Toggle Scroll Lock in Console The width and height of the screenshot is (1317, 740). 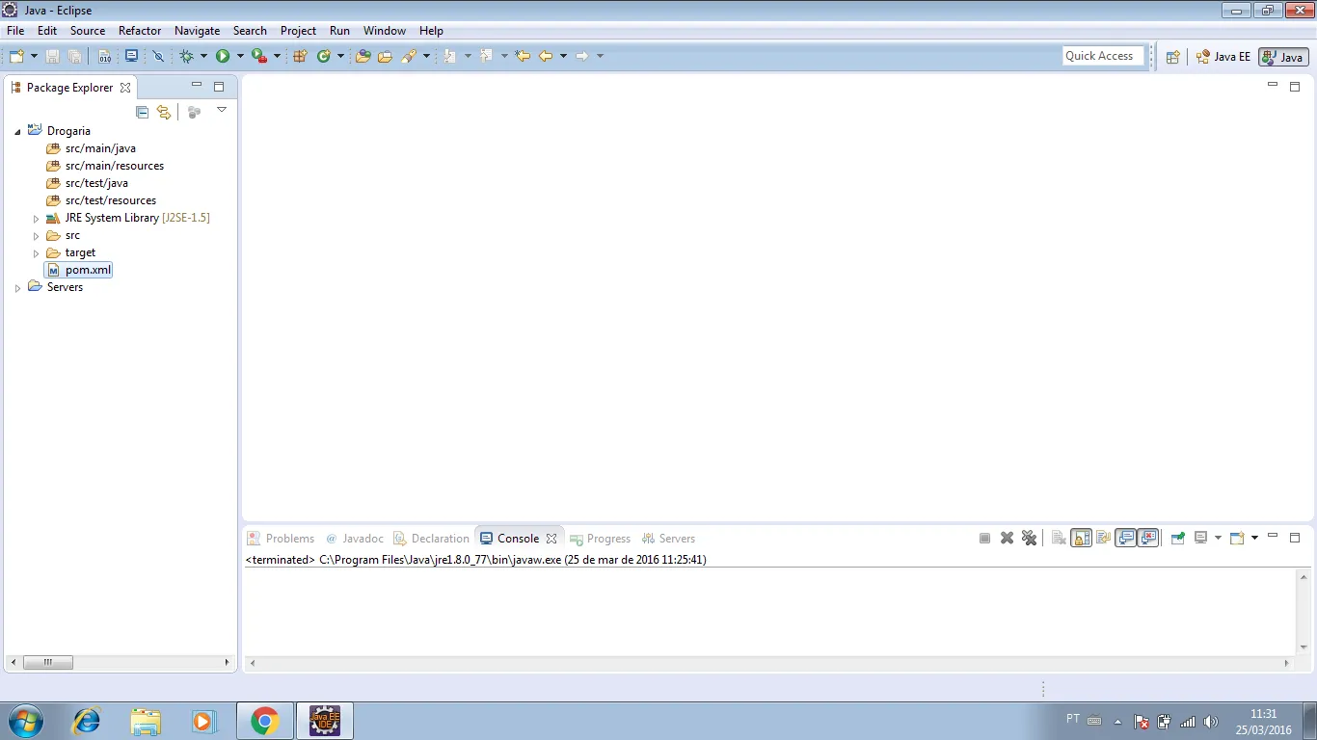pyautogui.click(x=1082, y=539)
